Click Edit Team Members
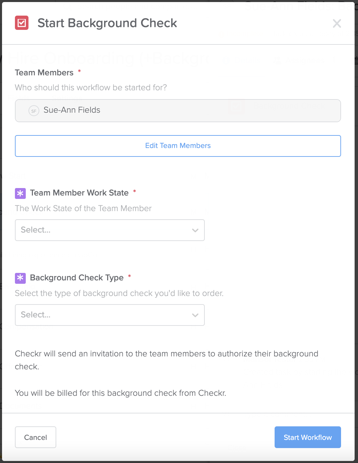358x463 pixels. click(x=178, y=146)
